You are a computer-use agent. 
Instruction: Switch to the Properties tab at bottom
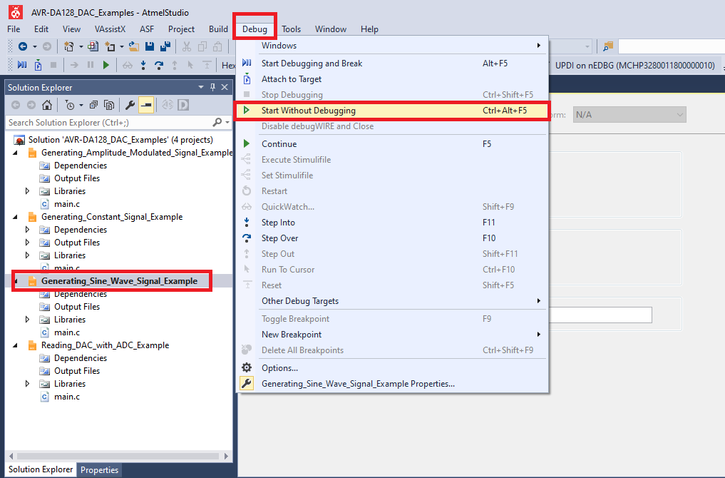(99, 469)
